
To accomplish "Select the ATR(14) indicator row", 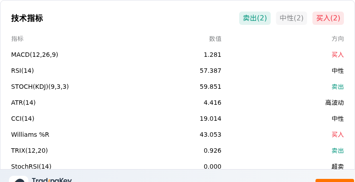I will tap(177, 103).
